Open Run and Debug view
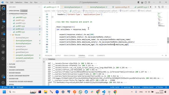 pos(3,27)
